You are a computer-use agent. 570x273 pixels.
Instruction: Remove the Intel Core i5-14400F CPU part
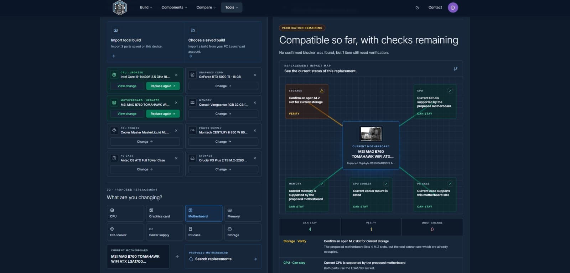(x=176, y=75)
